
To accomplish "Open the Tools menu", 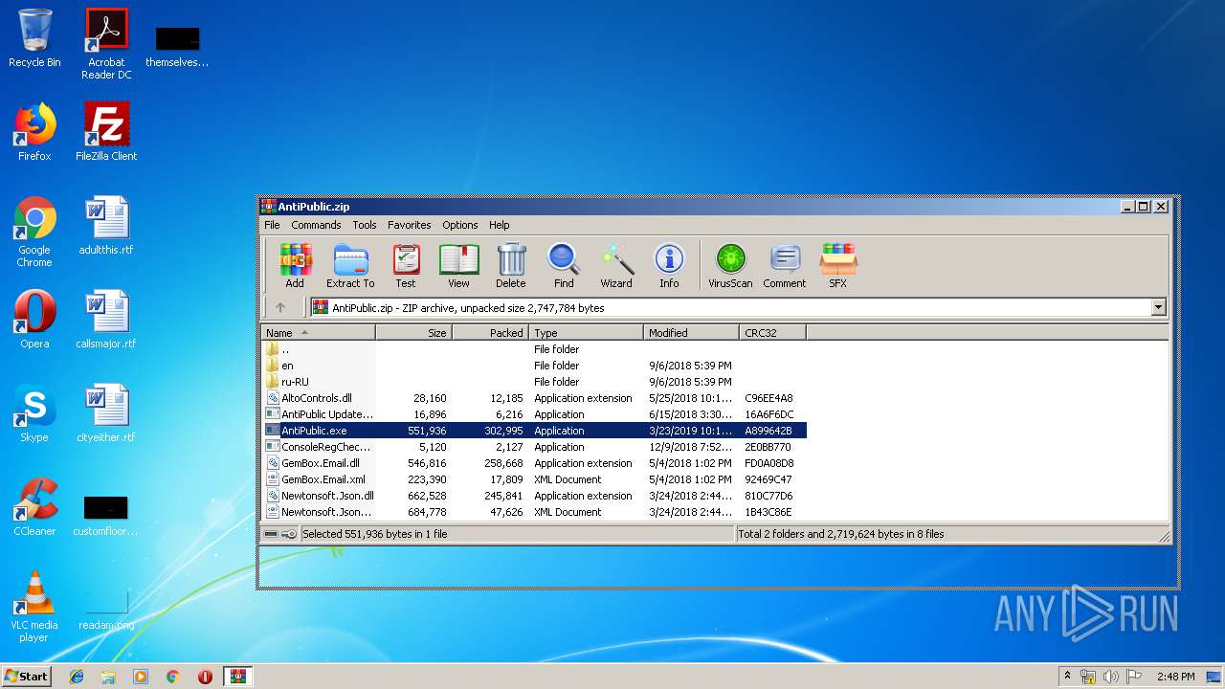I will point(365,225).
